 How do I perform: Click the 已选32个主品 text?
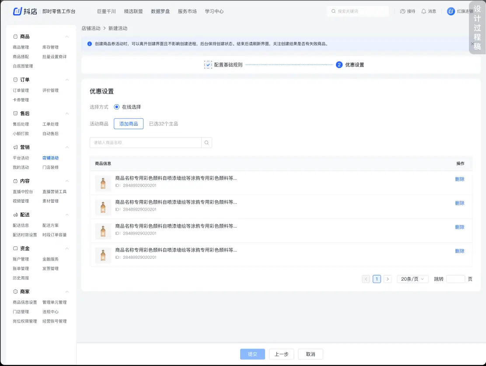pyautogui.click(x=164, y=124)
